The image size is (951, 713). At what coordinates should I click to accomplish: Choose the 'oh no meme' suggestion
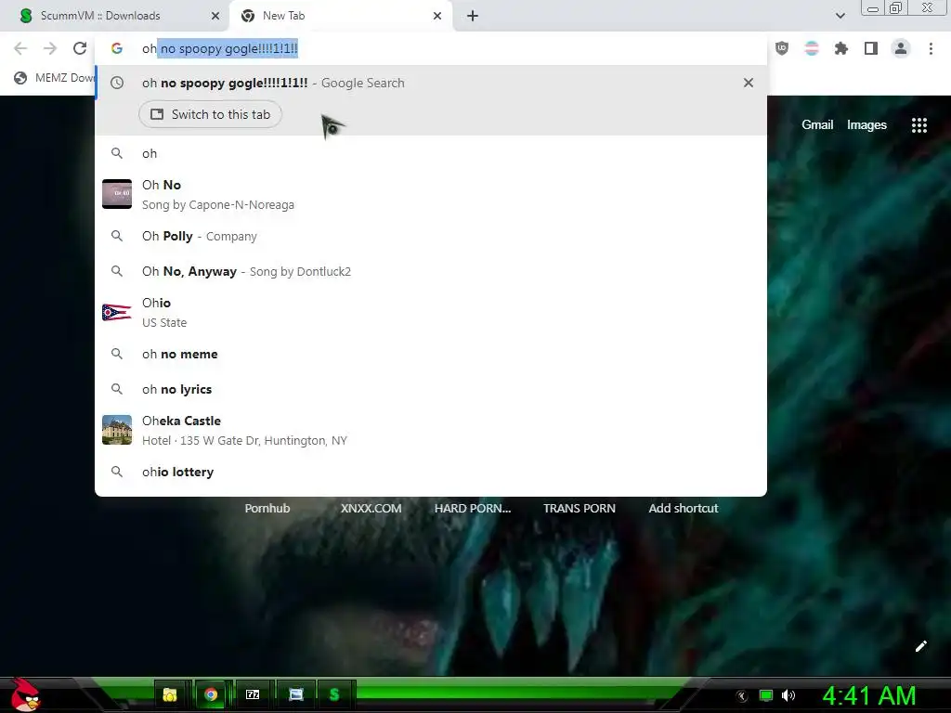(431, 354)
